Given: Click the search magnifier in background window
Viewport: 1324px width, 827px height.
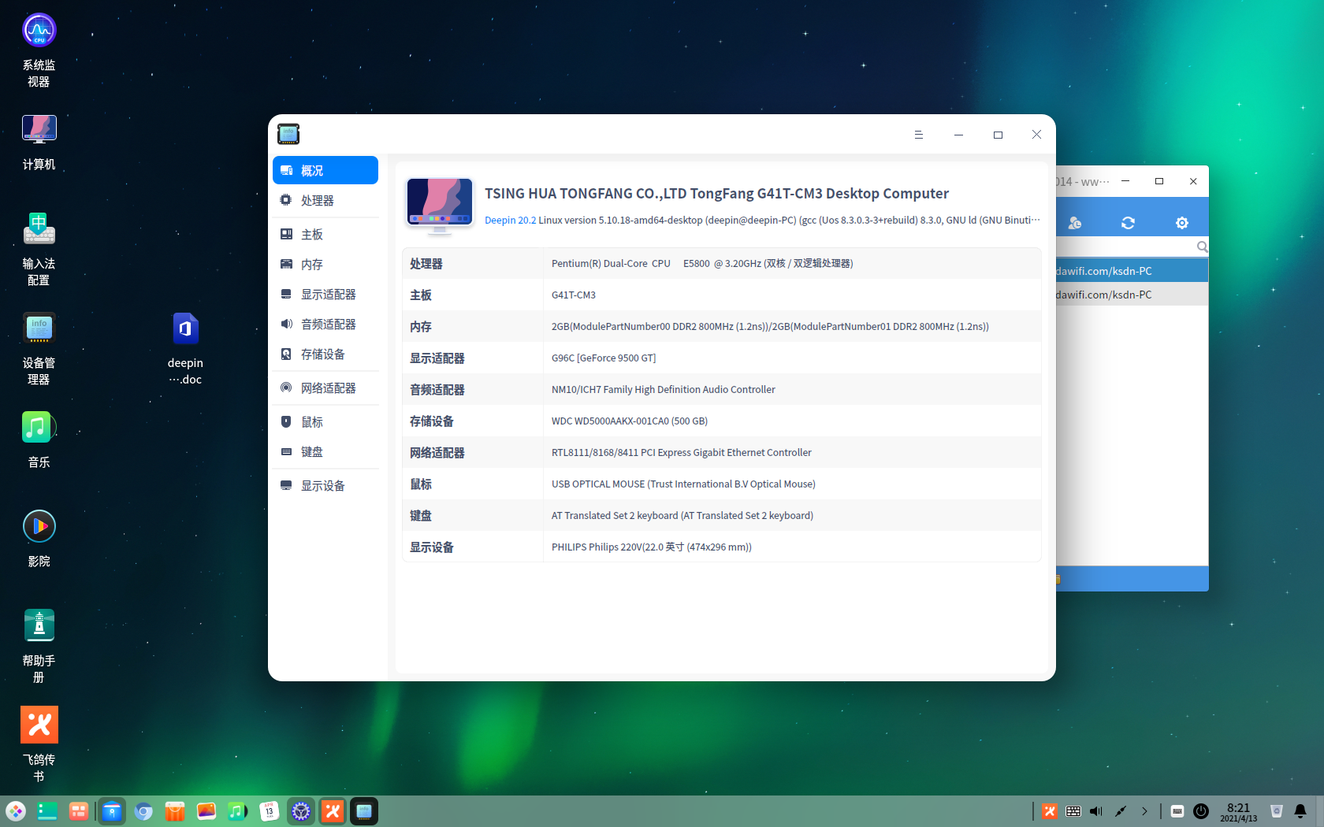Looking at the screenshot, I should click(1202, 247).
